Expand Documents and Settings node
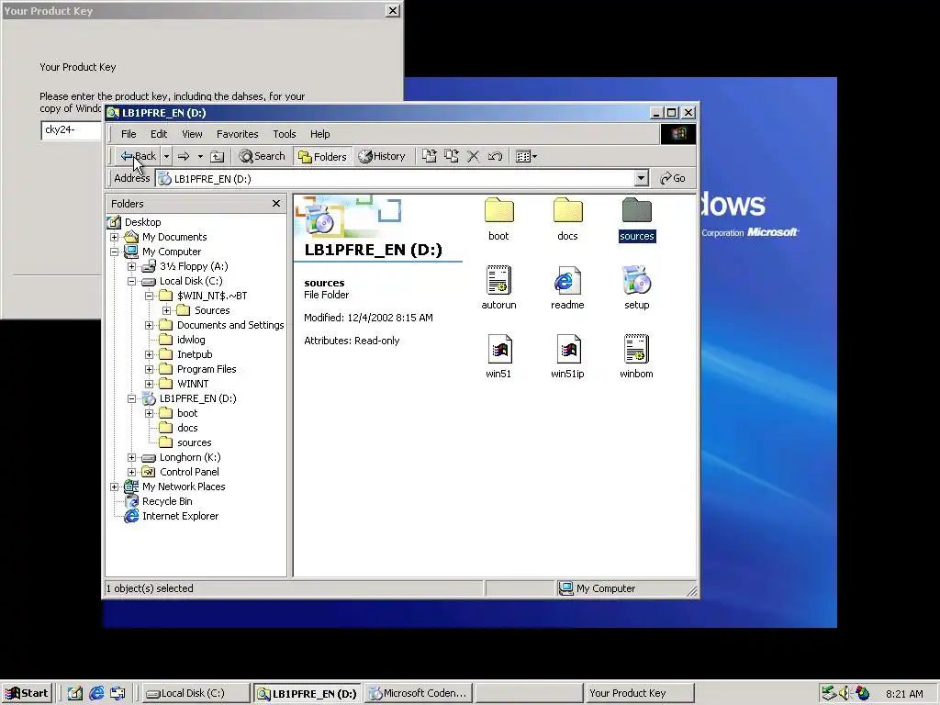 150,326
